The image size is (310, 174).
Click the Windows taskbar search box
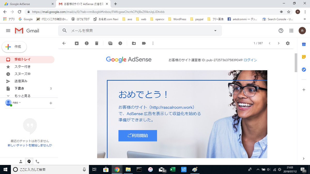pos(50,169)
